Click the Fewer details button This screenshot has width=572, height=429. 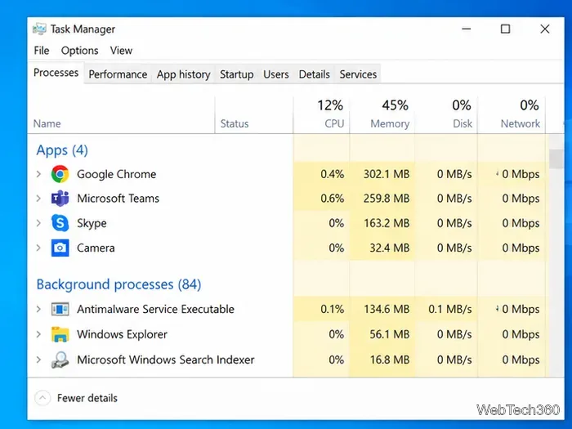(76, 398)
